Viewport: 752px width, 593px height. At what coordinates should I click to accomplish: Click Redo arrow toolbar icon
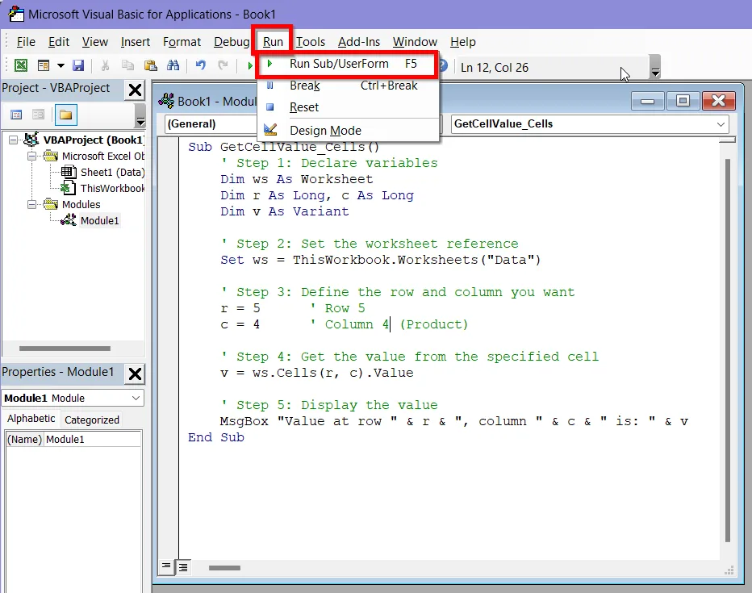(223, 65)
